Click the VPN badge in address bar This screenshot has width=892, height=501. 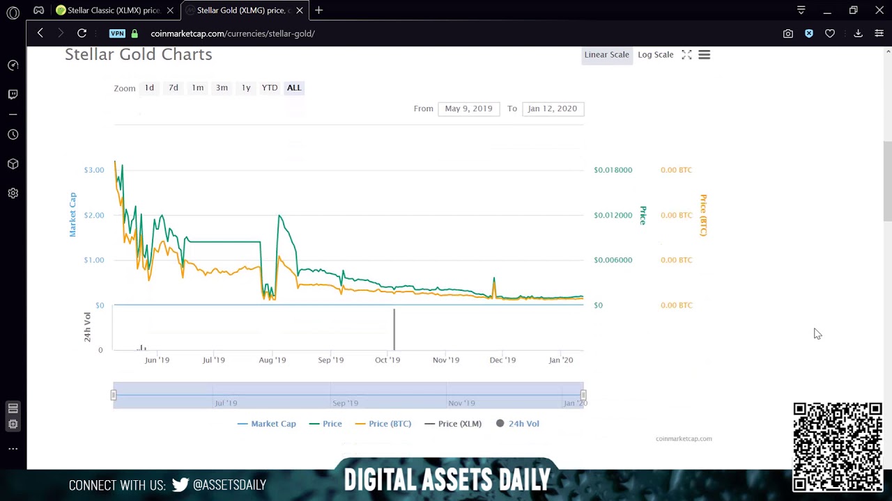[x=117, y=33]
